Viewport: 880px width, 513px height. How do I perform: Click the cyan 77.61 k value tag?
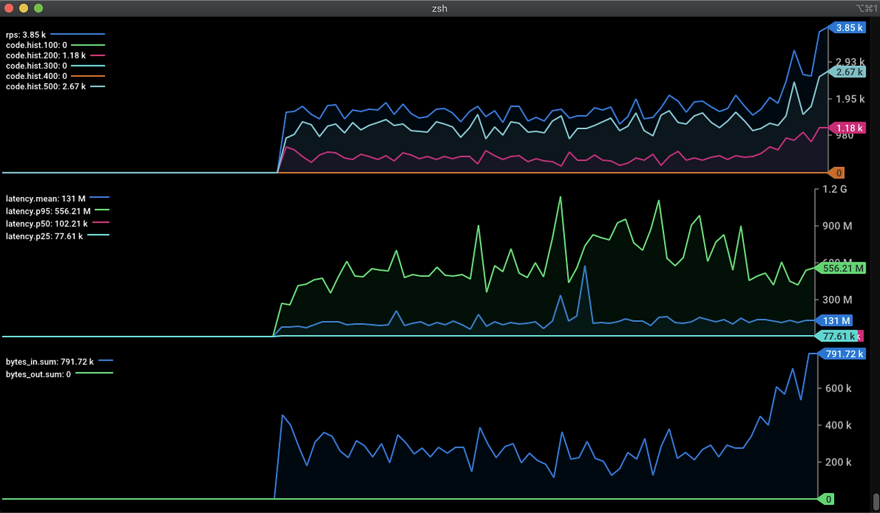coord(837,336)
